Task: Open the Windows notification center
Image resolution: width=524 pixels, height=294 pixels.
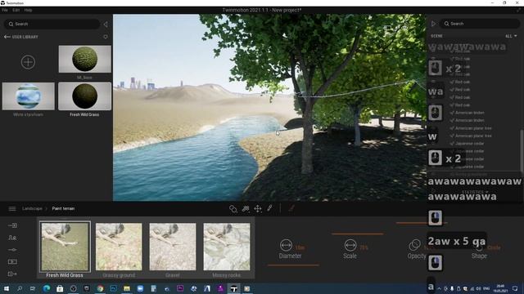Action: [x=515, y=288]
